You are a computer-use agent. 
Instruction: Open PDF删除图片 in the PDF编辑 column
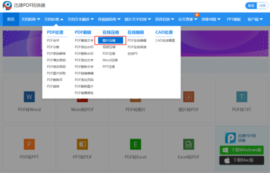(x=84, y=86)
